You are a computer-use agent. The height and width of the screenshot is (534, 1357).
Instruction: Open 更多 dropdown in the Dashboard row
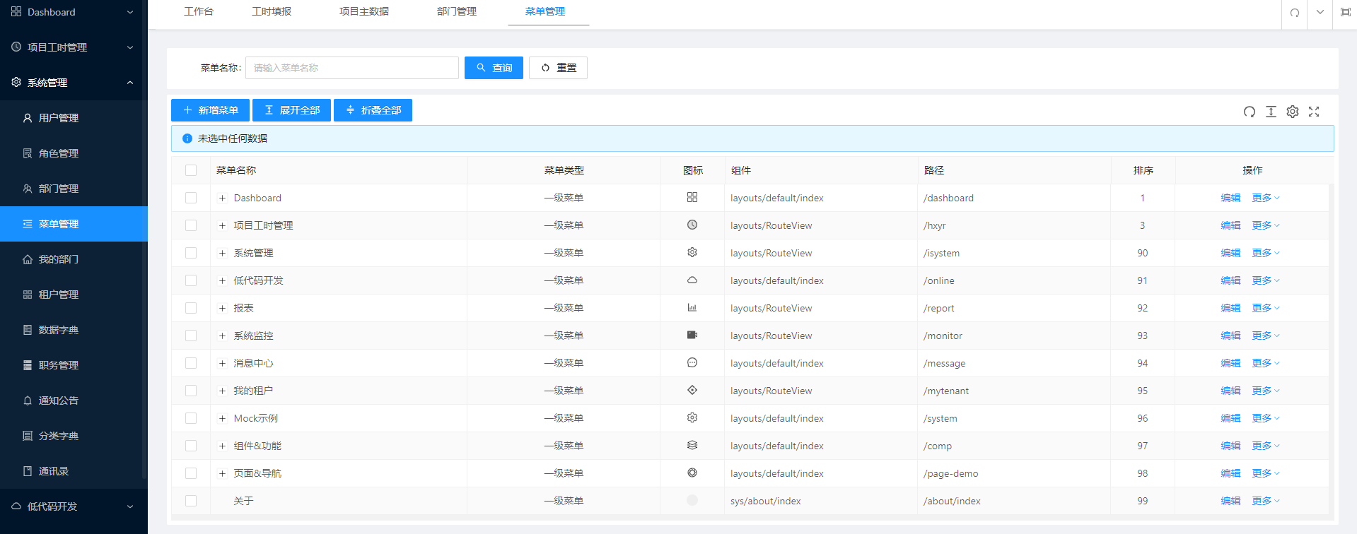click(1266, 198)
